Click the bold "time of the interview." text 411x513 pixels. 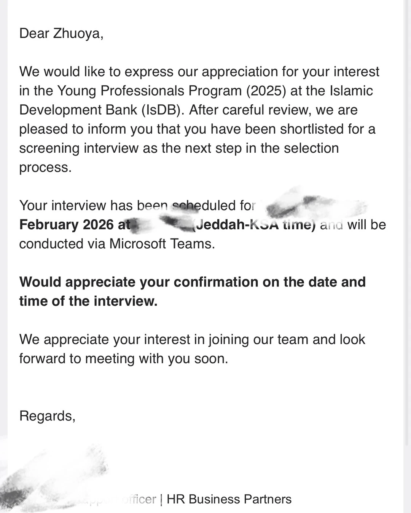88,301
